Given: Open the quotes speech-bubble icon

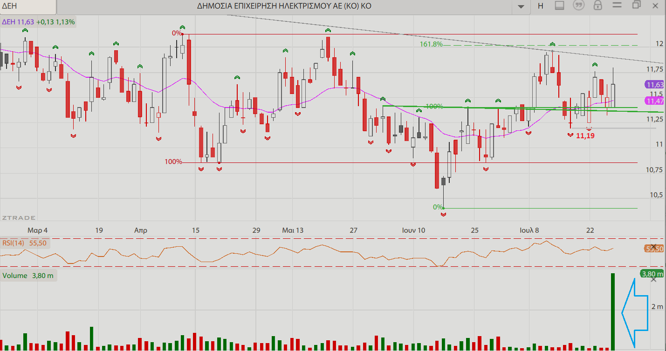Looking at the screenshot, I should click(x=579, y=6).
